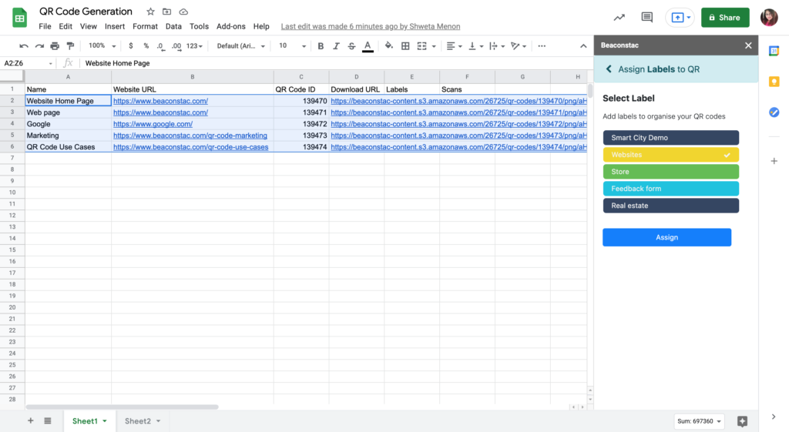
Task: Select the paint format tool
Action: pyautogui.click(x=70, y=45)
